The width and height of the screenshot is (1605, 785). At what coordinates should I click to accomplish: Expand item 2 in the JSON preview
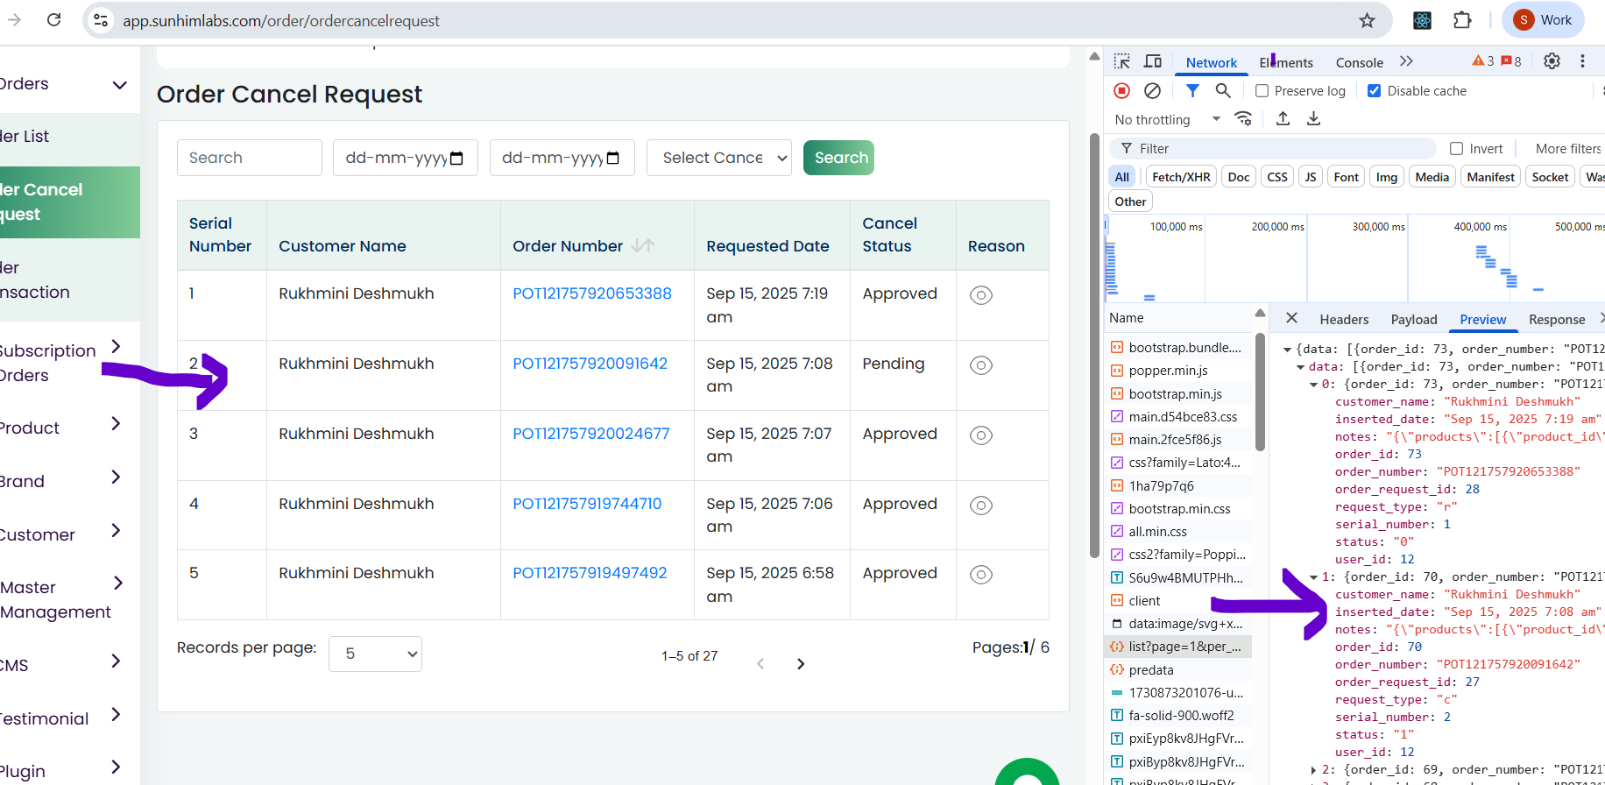coord(1313,770)
